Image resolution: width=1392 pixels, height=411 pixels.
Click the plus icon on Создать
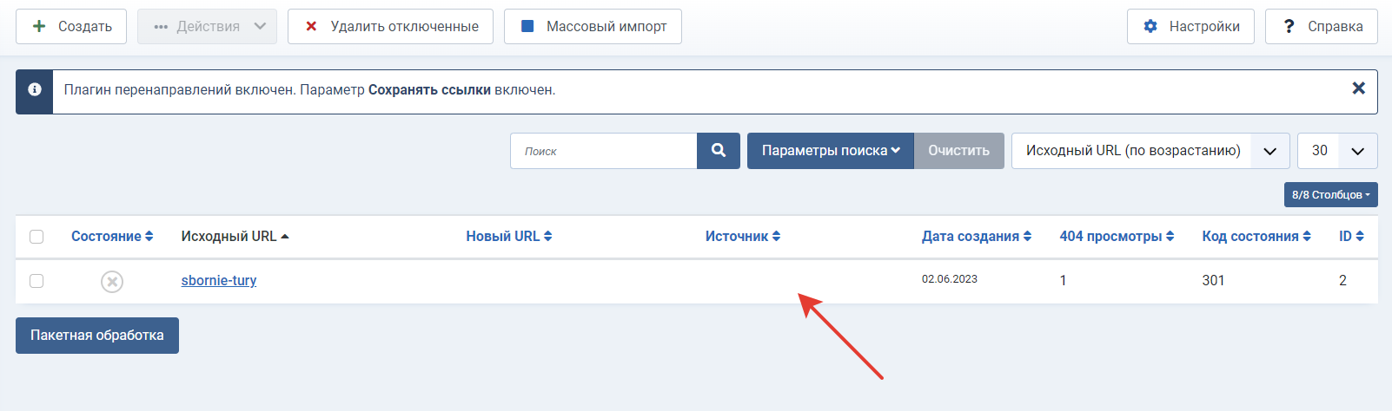click(39, 26)
